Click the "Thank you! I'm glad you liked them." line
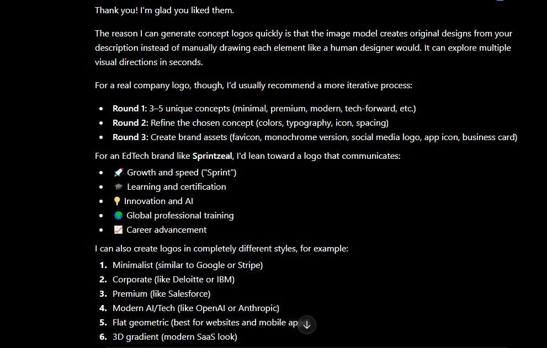The width and height of the screenshot is (547, 348). point(164,10)
